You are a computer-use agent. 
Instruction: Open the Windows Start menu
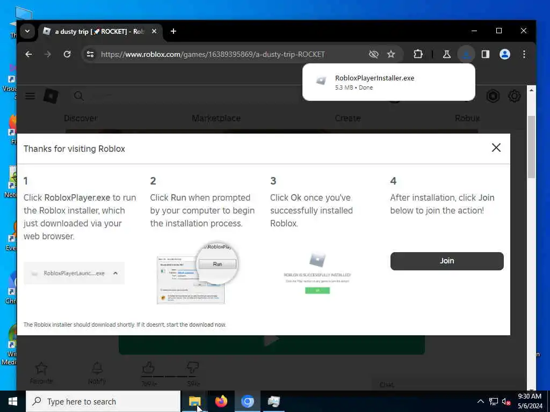13,401
